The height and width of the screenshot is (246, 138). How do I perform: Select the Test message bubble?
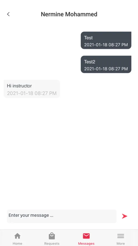(x=106, y=40)
